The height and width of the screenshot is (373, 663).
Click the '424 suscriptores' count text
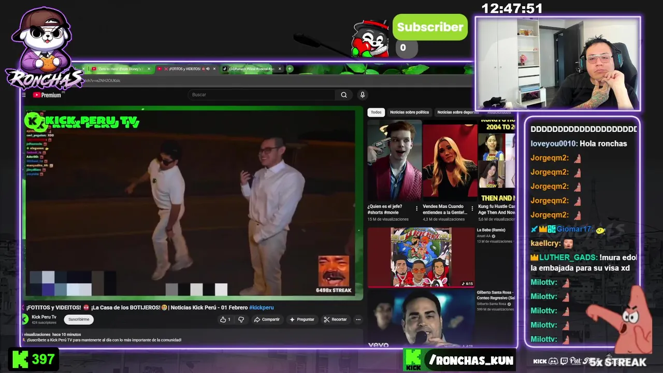pos(45,323)
